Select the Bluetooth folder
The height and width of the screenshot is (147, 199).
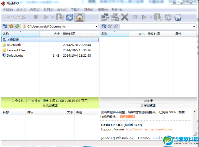(14, 45)
